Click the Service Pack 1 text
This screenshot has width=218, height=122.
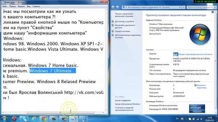pos(155,34)
